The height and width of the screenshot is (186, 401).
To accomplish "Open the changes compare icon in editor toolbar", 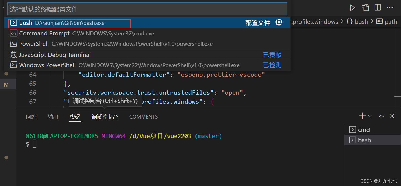I will [x=365, y=8].
